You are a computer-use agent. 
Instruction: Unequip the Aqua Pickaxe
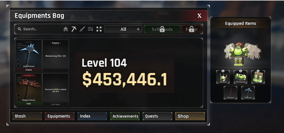tap(29, 70)
